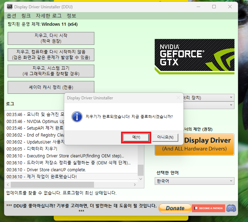Viewport: 248px width, 222px height.
Task: Click 지우고, 다시 시작 (적극 권장) button
Action: coord(51,38)
